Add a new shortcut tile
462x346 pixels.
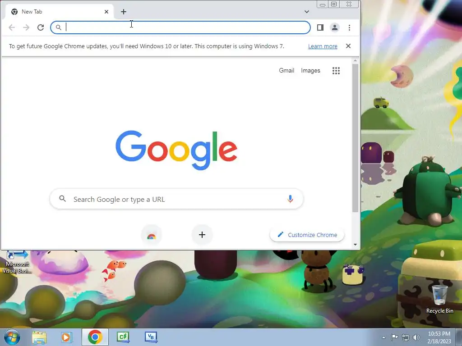click(x=202, y=235)
